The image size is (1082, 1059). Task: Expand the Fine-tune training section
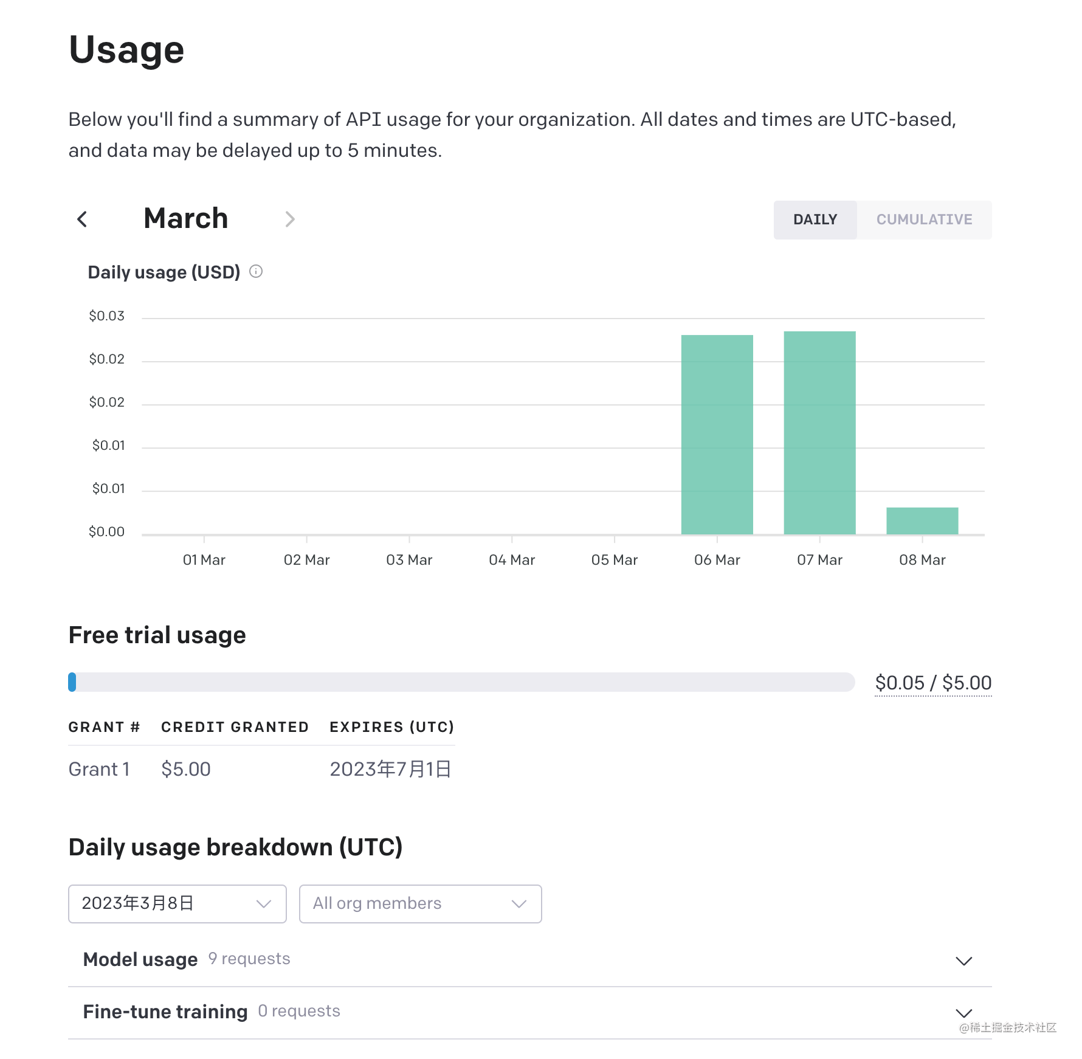[530, 1012]
